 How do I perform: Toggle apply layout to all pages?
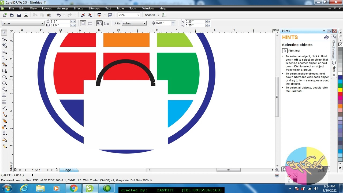pyautogui.click(x=99, y=23)
